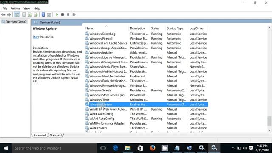
Task: Click the Pause Service icon
Action: 68,14
